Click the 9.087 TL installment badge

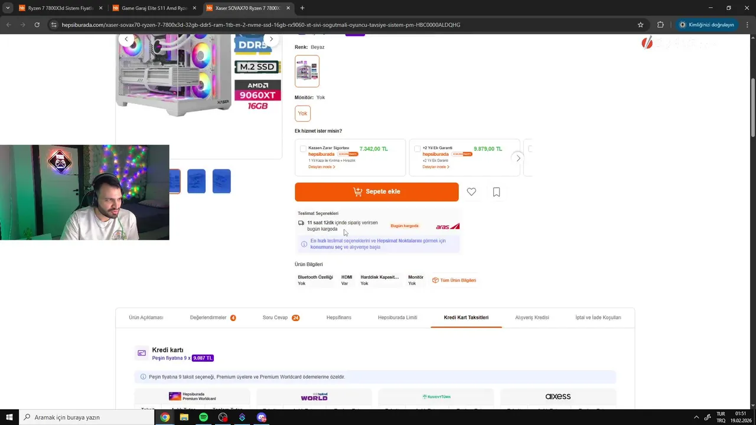(203, 358)
